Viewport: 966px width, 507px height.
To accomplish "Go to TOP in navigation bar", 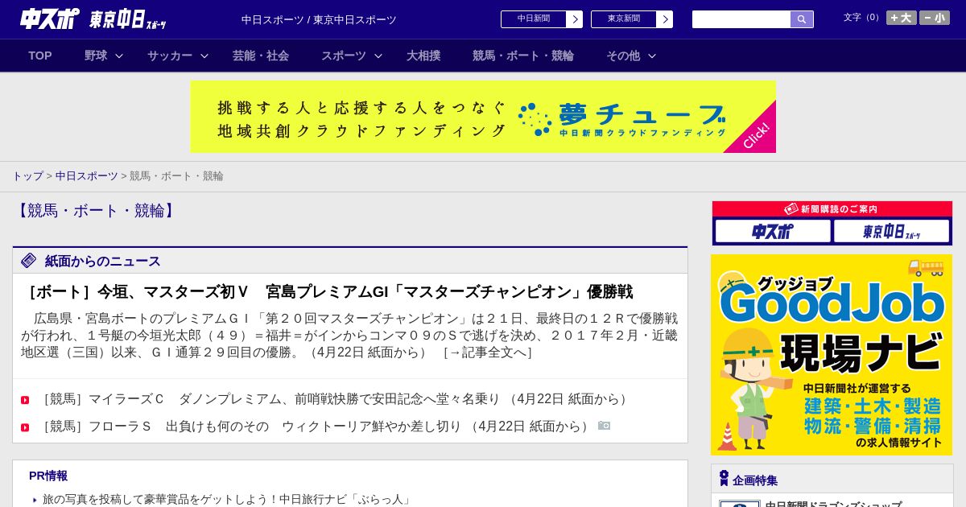I will 40,56.
